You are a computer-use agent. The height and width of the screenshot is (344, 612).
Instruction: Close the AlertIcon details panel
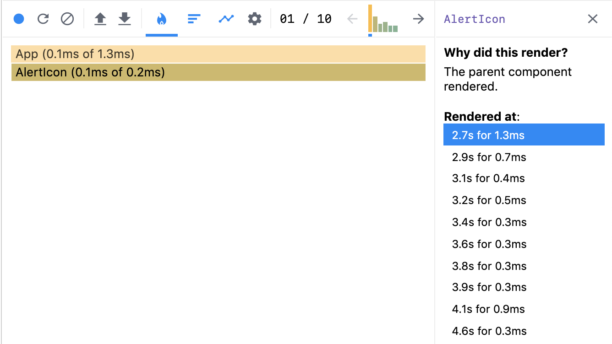pyautogui.click(x=592, y=19)
